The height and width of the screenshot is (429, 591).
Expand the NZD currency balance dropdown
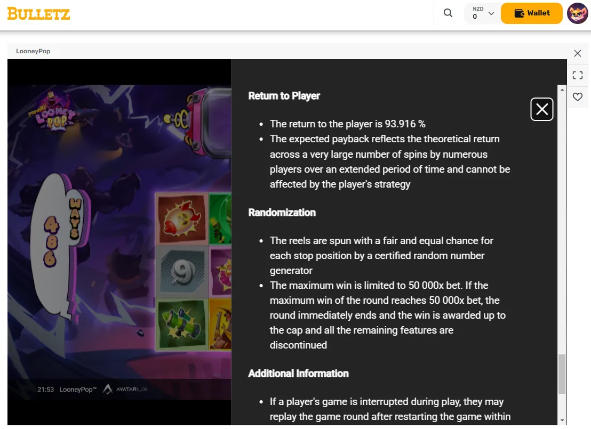(483, 13)
